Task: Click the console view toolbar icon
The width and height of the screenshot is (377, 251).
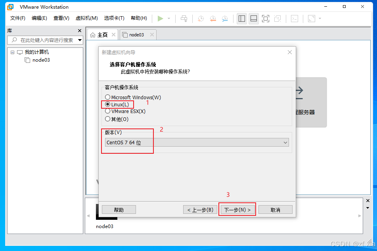Action: [x=295, y=19]
